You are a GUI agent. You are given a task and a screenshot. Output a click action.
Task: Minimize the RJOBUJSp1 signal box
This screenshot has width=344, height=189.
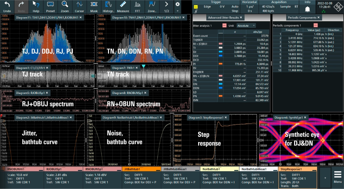click(x=81, y=170)
